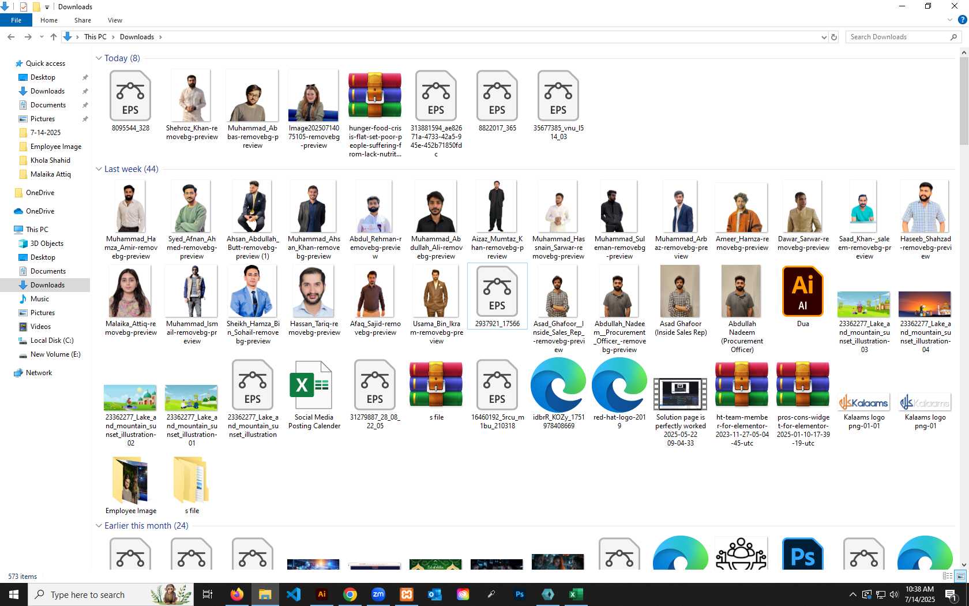The image size is (969, 606).
Task: Open recent locations dropdown arrow
Action: click(x=42, y=37)
